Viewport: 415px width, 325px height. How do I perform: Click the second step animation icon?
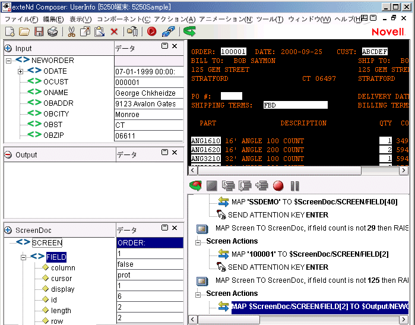(245, 186)
